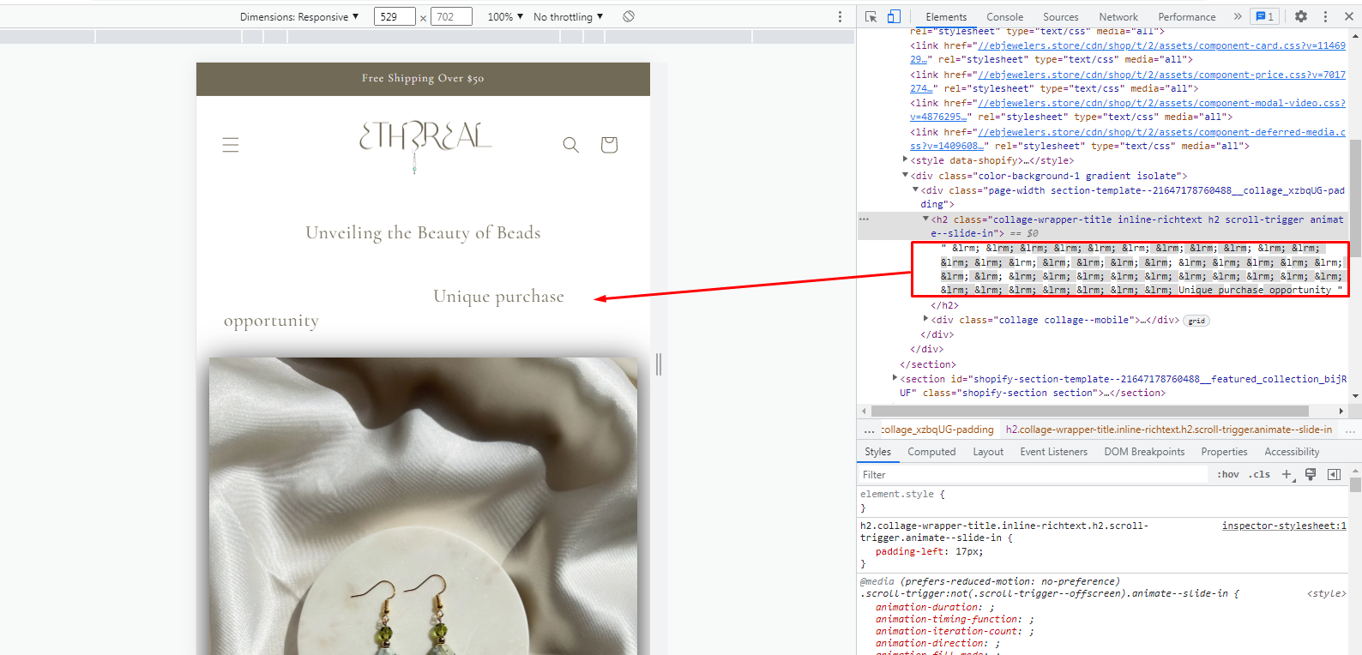Open the issues counter badge
The image size is (1362, 655).
point(1264,16)
